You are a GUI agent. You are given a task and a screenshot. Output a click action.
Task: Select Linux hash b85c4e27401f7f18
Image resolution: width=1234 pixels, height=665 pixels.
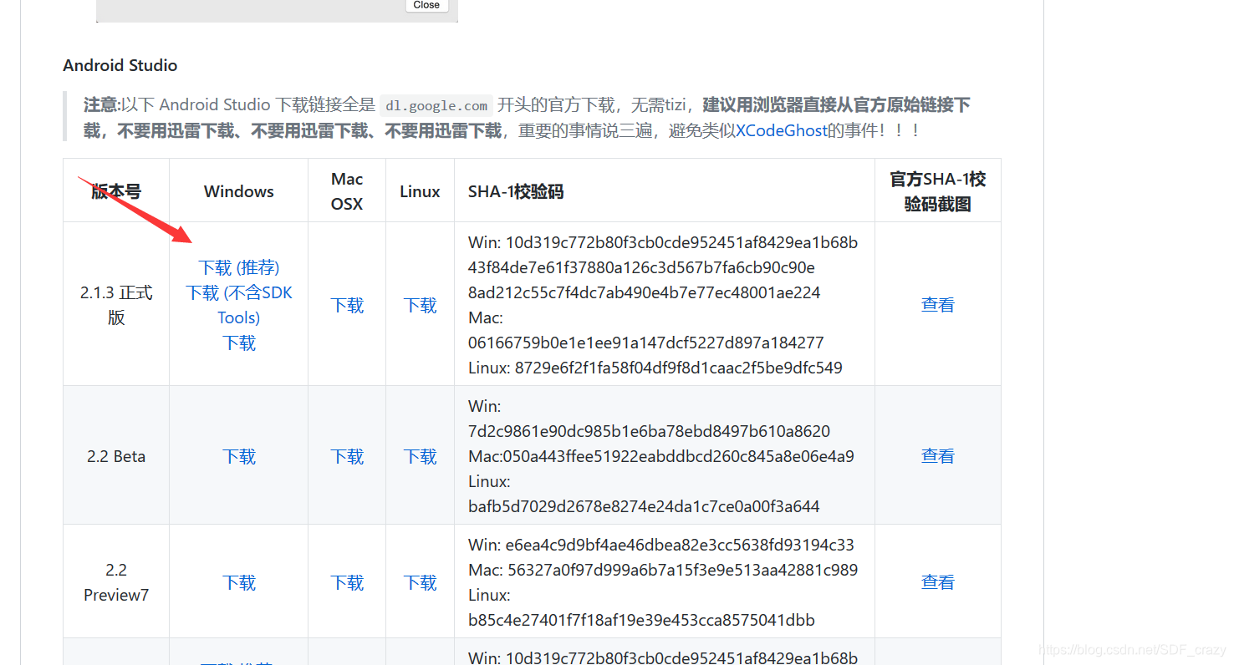641,620
